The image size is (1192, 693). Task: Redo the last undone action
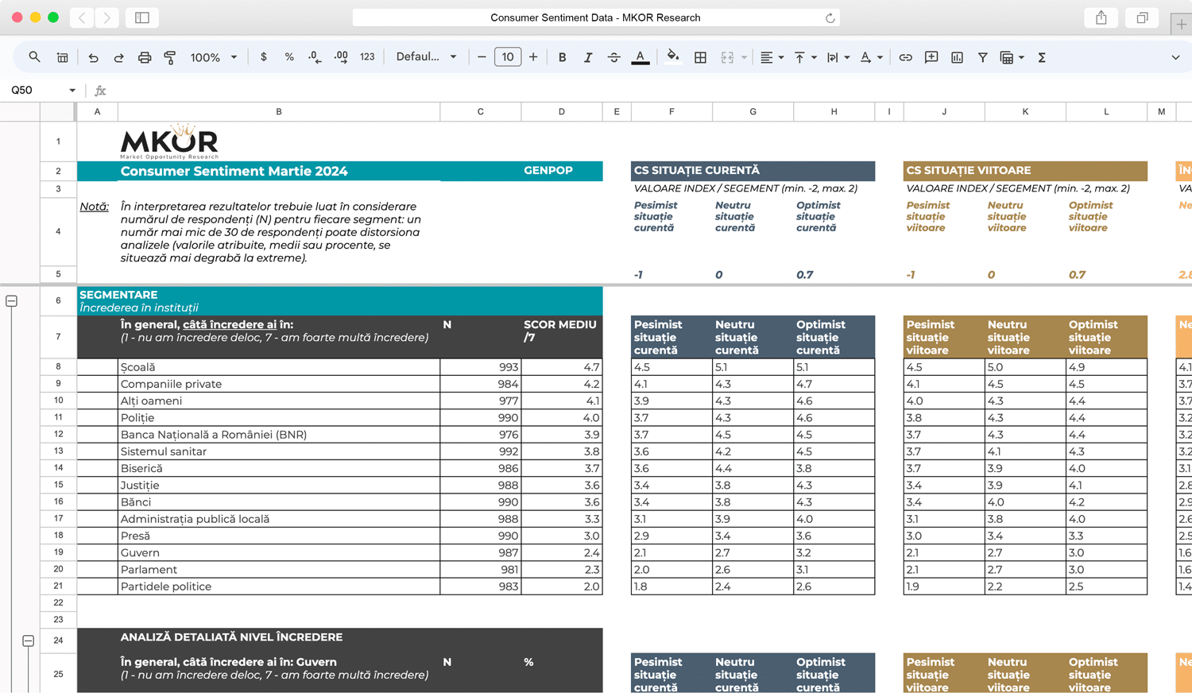(118, 57)
